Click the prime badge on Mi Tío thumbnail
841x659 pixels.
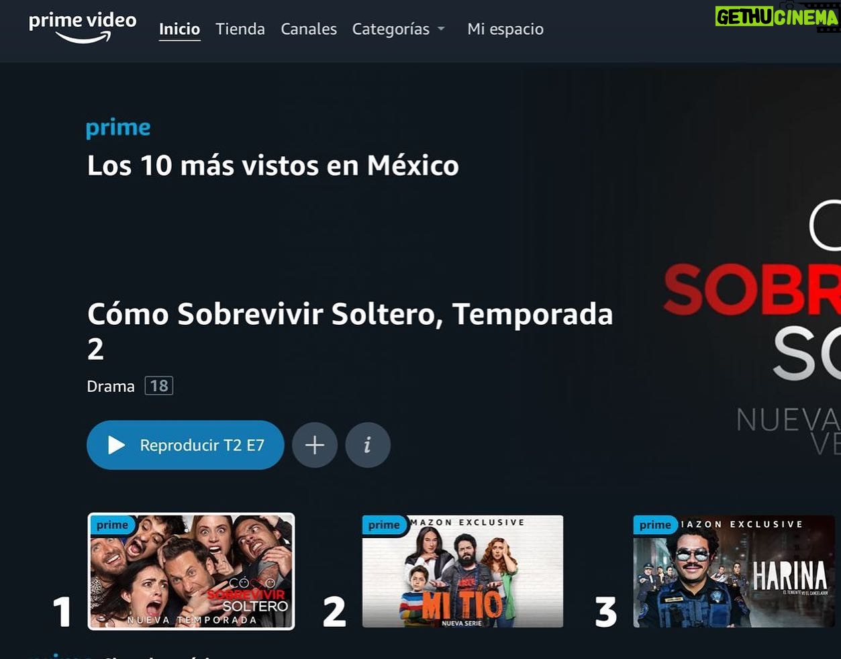384,525
